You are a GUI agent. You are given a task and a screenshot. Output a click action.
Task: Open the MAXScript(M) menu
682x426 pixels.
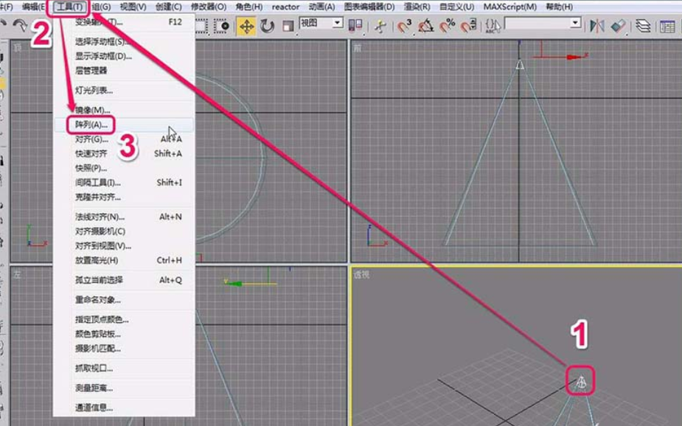(509, 7)
